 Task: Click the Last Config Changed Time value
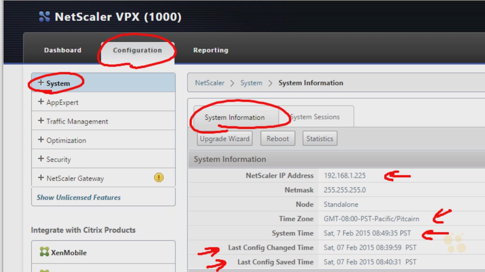(x=370, y=248)
